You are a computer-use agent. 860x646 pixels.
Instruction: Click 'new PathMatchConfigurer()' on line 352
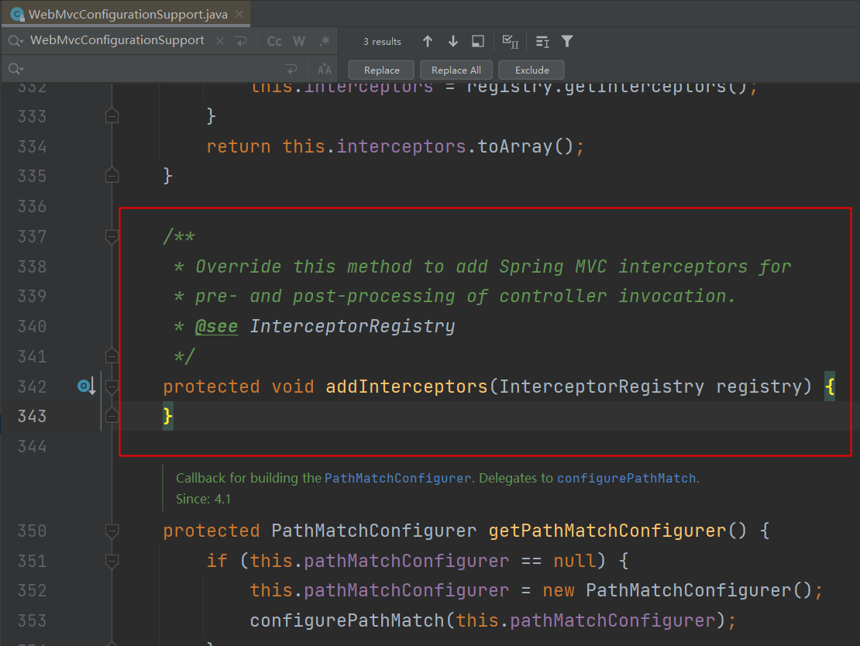coord(677,590)
